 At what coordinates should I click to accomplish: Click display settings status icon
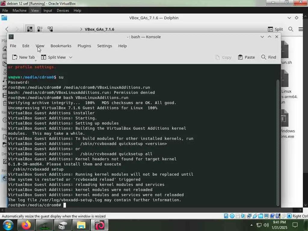pos(266,216)
